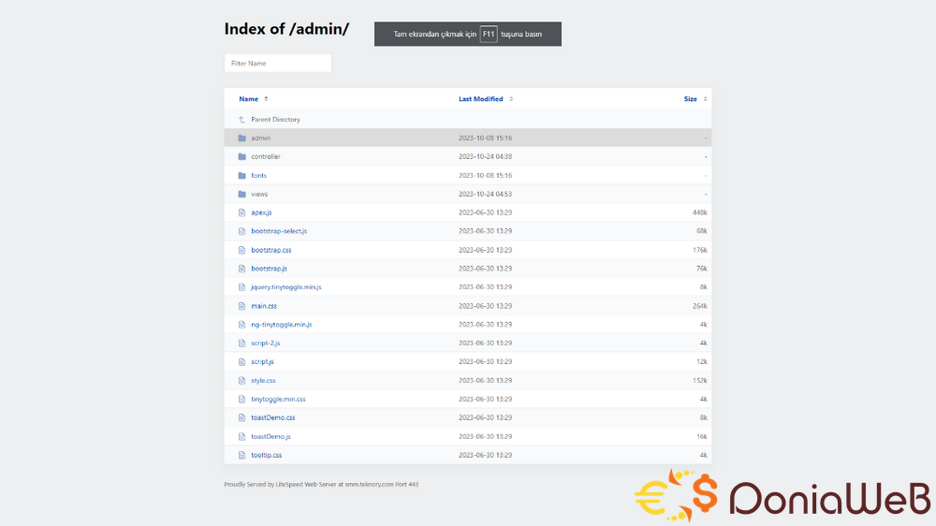Open script.js file
The image size is (936, 526).
click(x=262, y=362)
